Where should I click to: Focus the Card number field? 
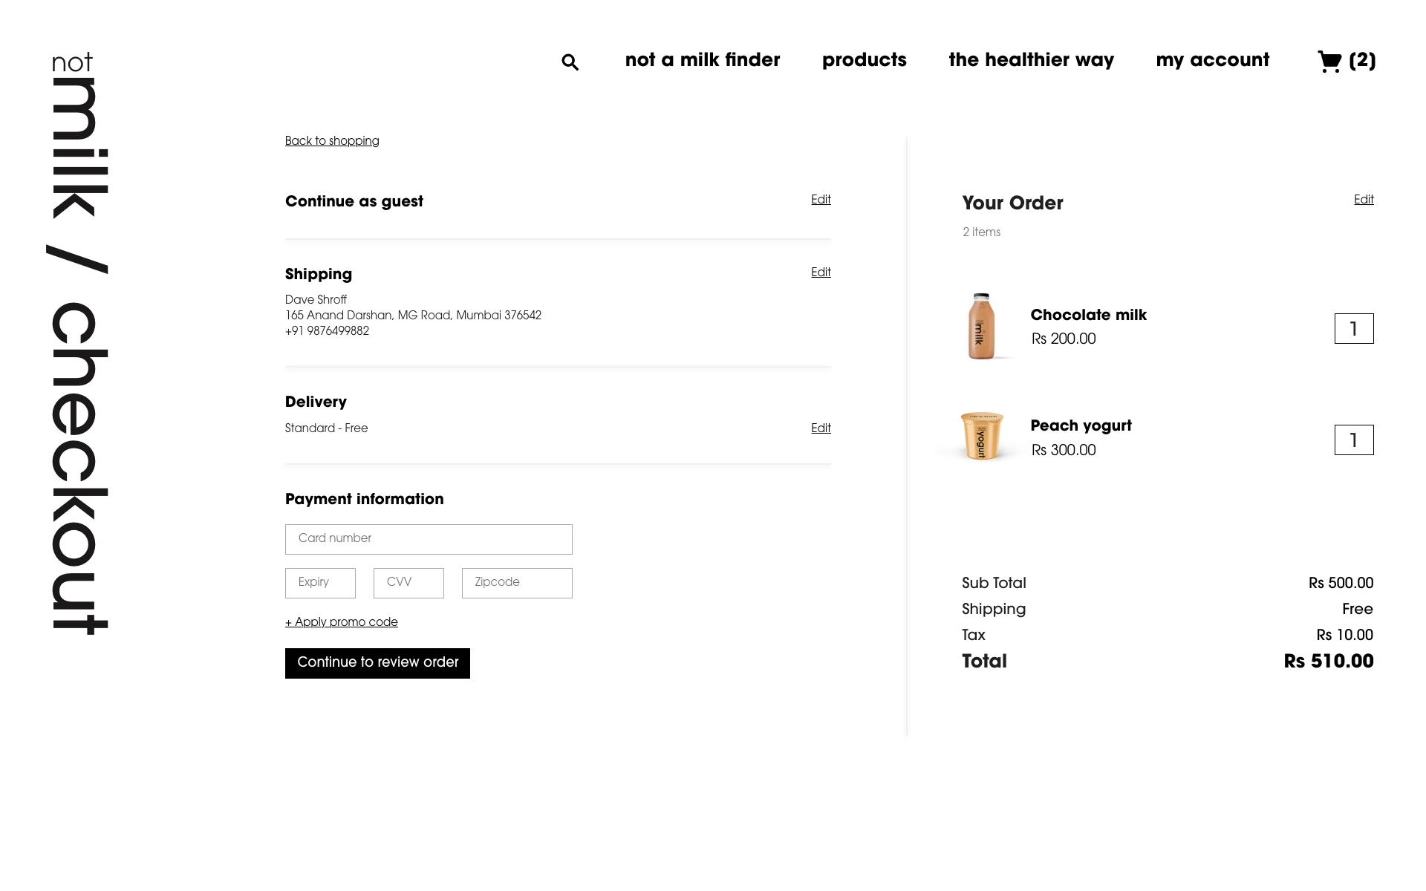coord(429,539)
